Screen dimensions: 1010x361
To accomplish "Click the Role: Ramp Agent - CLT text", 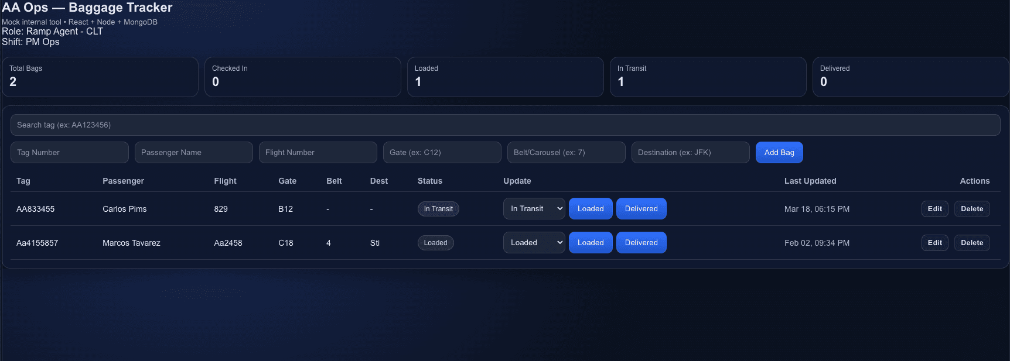I will [x=52, y=32].
